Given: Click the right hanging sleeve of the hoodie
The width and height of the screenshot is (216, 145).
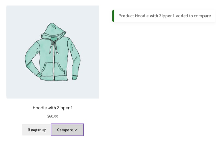Looking at the screenshot, I should [74, 59].
